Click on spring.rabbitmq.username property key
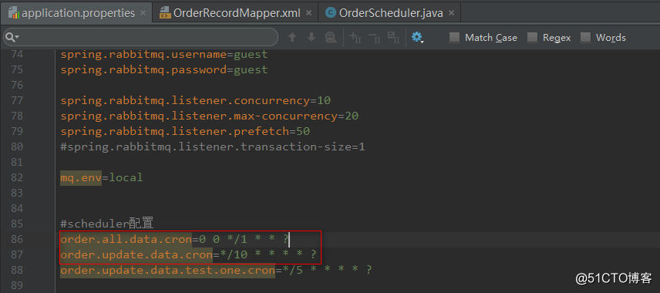Viewport: 660px width, 293px height. [x=143, y=54]
